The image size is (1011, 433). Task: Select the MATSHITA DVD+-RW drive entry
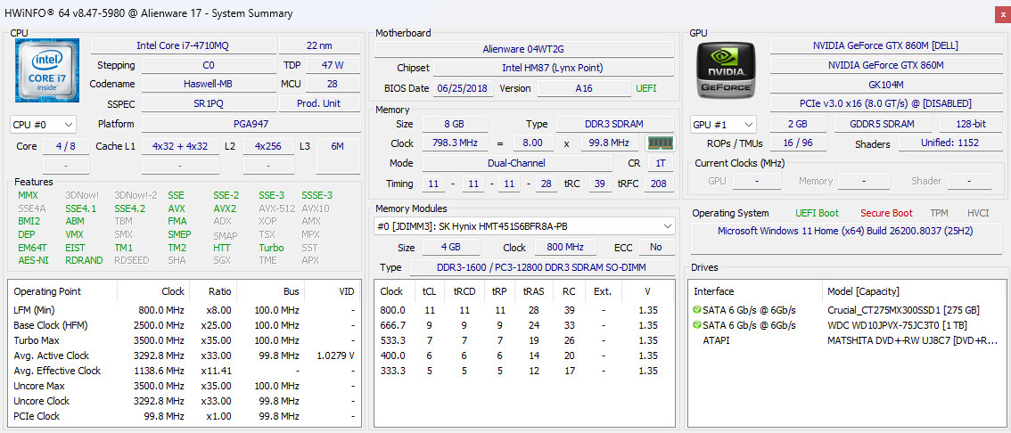[848, 340]
